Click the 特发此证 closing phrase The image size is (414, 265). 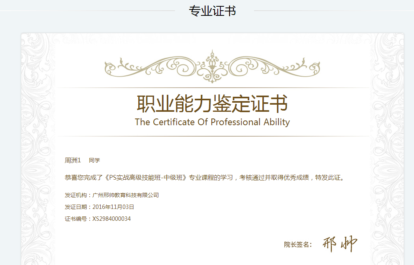click(327, 177)
